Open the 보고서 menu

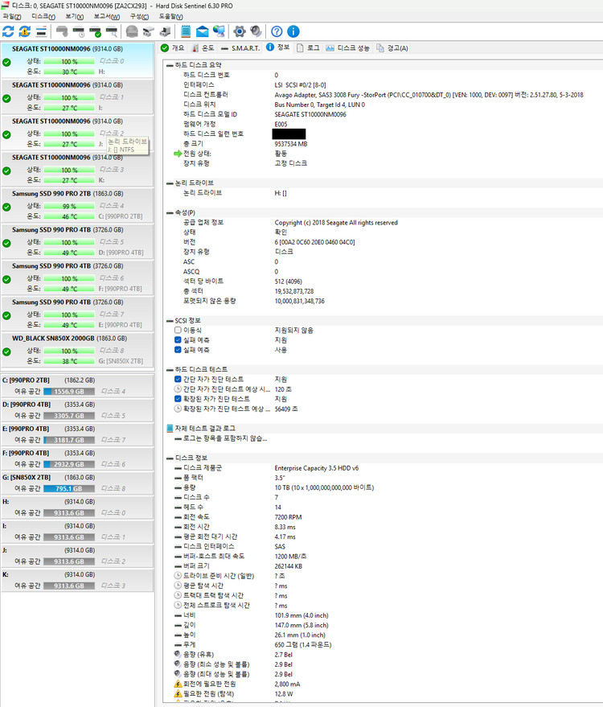click(x=107, y=17)
